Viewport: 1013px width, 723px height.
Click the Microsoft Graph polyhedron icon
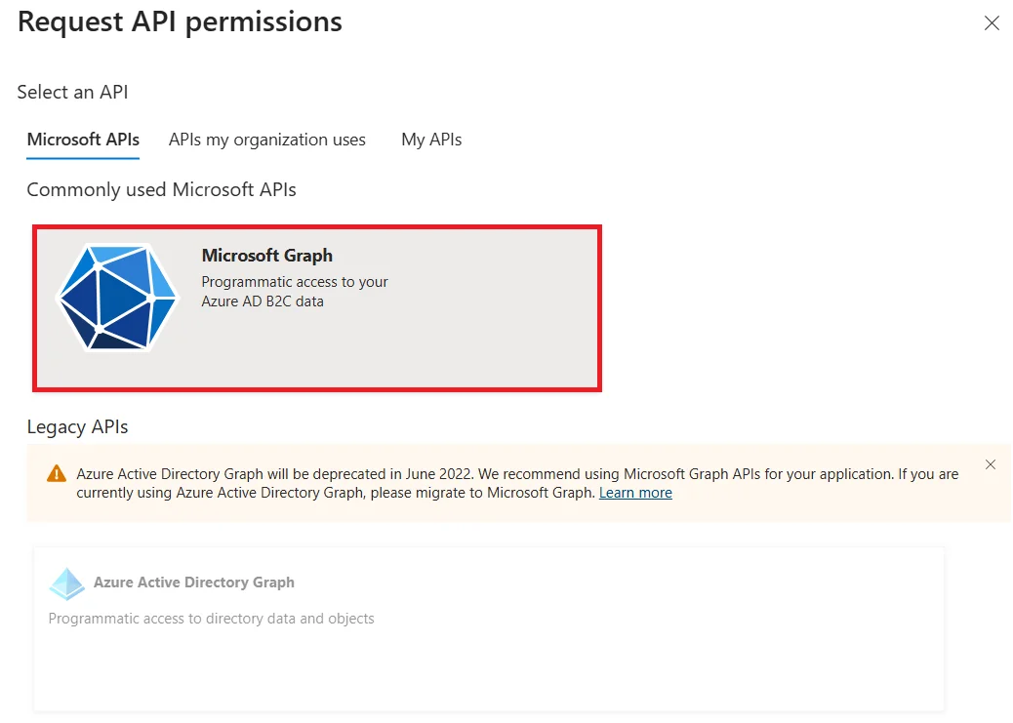pos(117,298)
